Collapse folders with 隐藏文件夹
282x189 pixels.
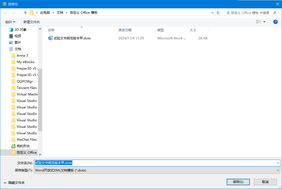pos(14,183)
